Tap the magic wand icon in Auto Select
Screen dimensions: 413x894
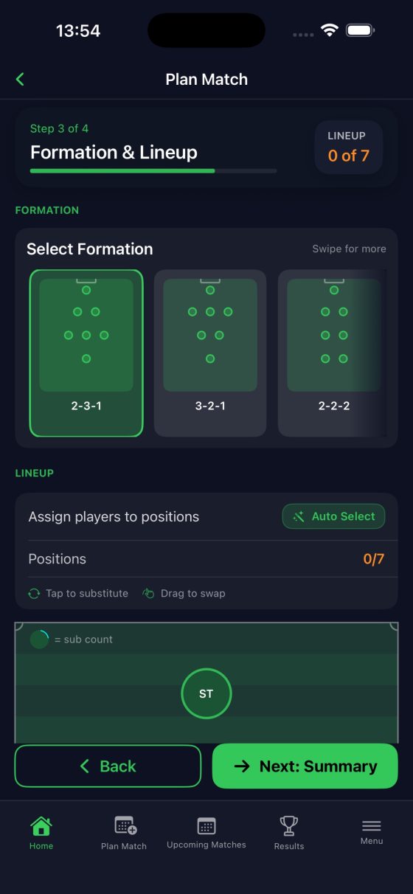point(299,516)
